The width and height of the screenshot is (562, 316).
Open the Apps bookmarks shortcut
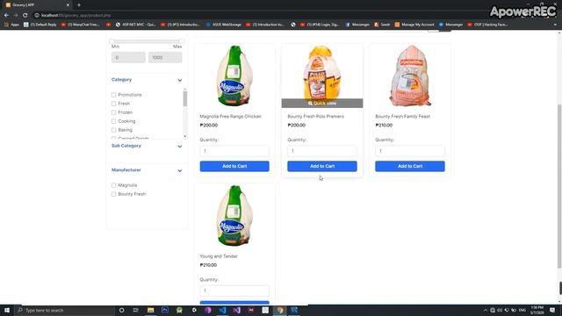(x=11, y=25)
